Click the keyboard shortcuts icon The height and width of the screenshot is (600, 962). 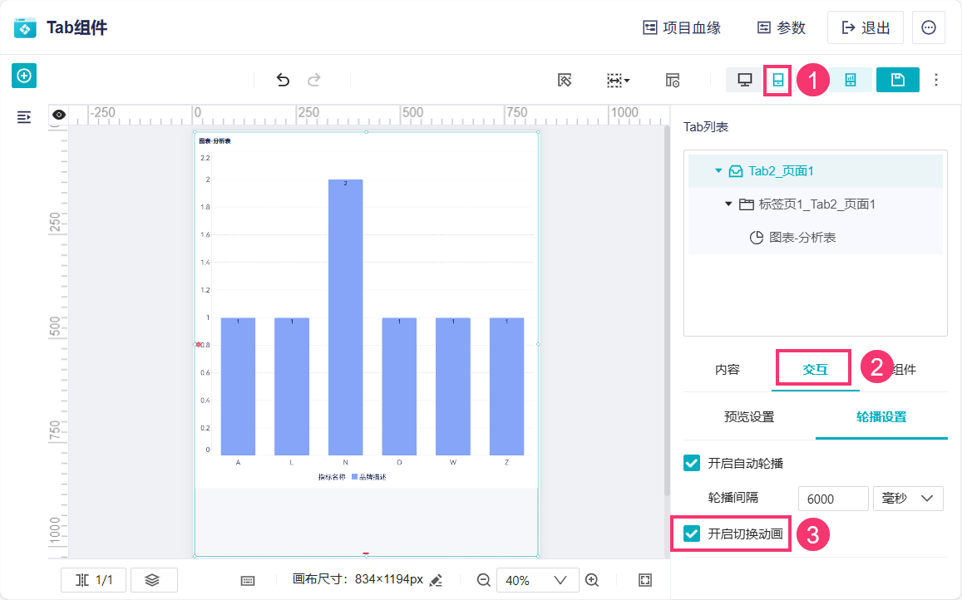pyautogui.click(x=247, y=580)
